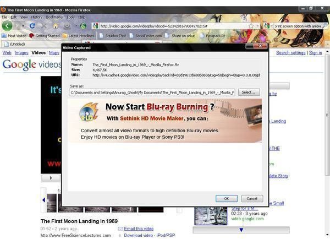This screenshot has height=239, width=330.
Task: Click the left arrow of thumbnail strip
Action: [43, 200]
